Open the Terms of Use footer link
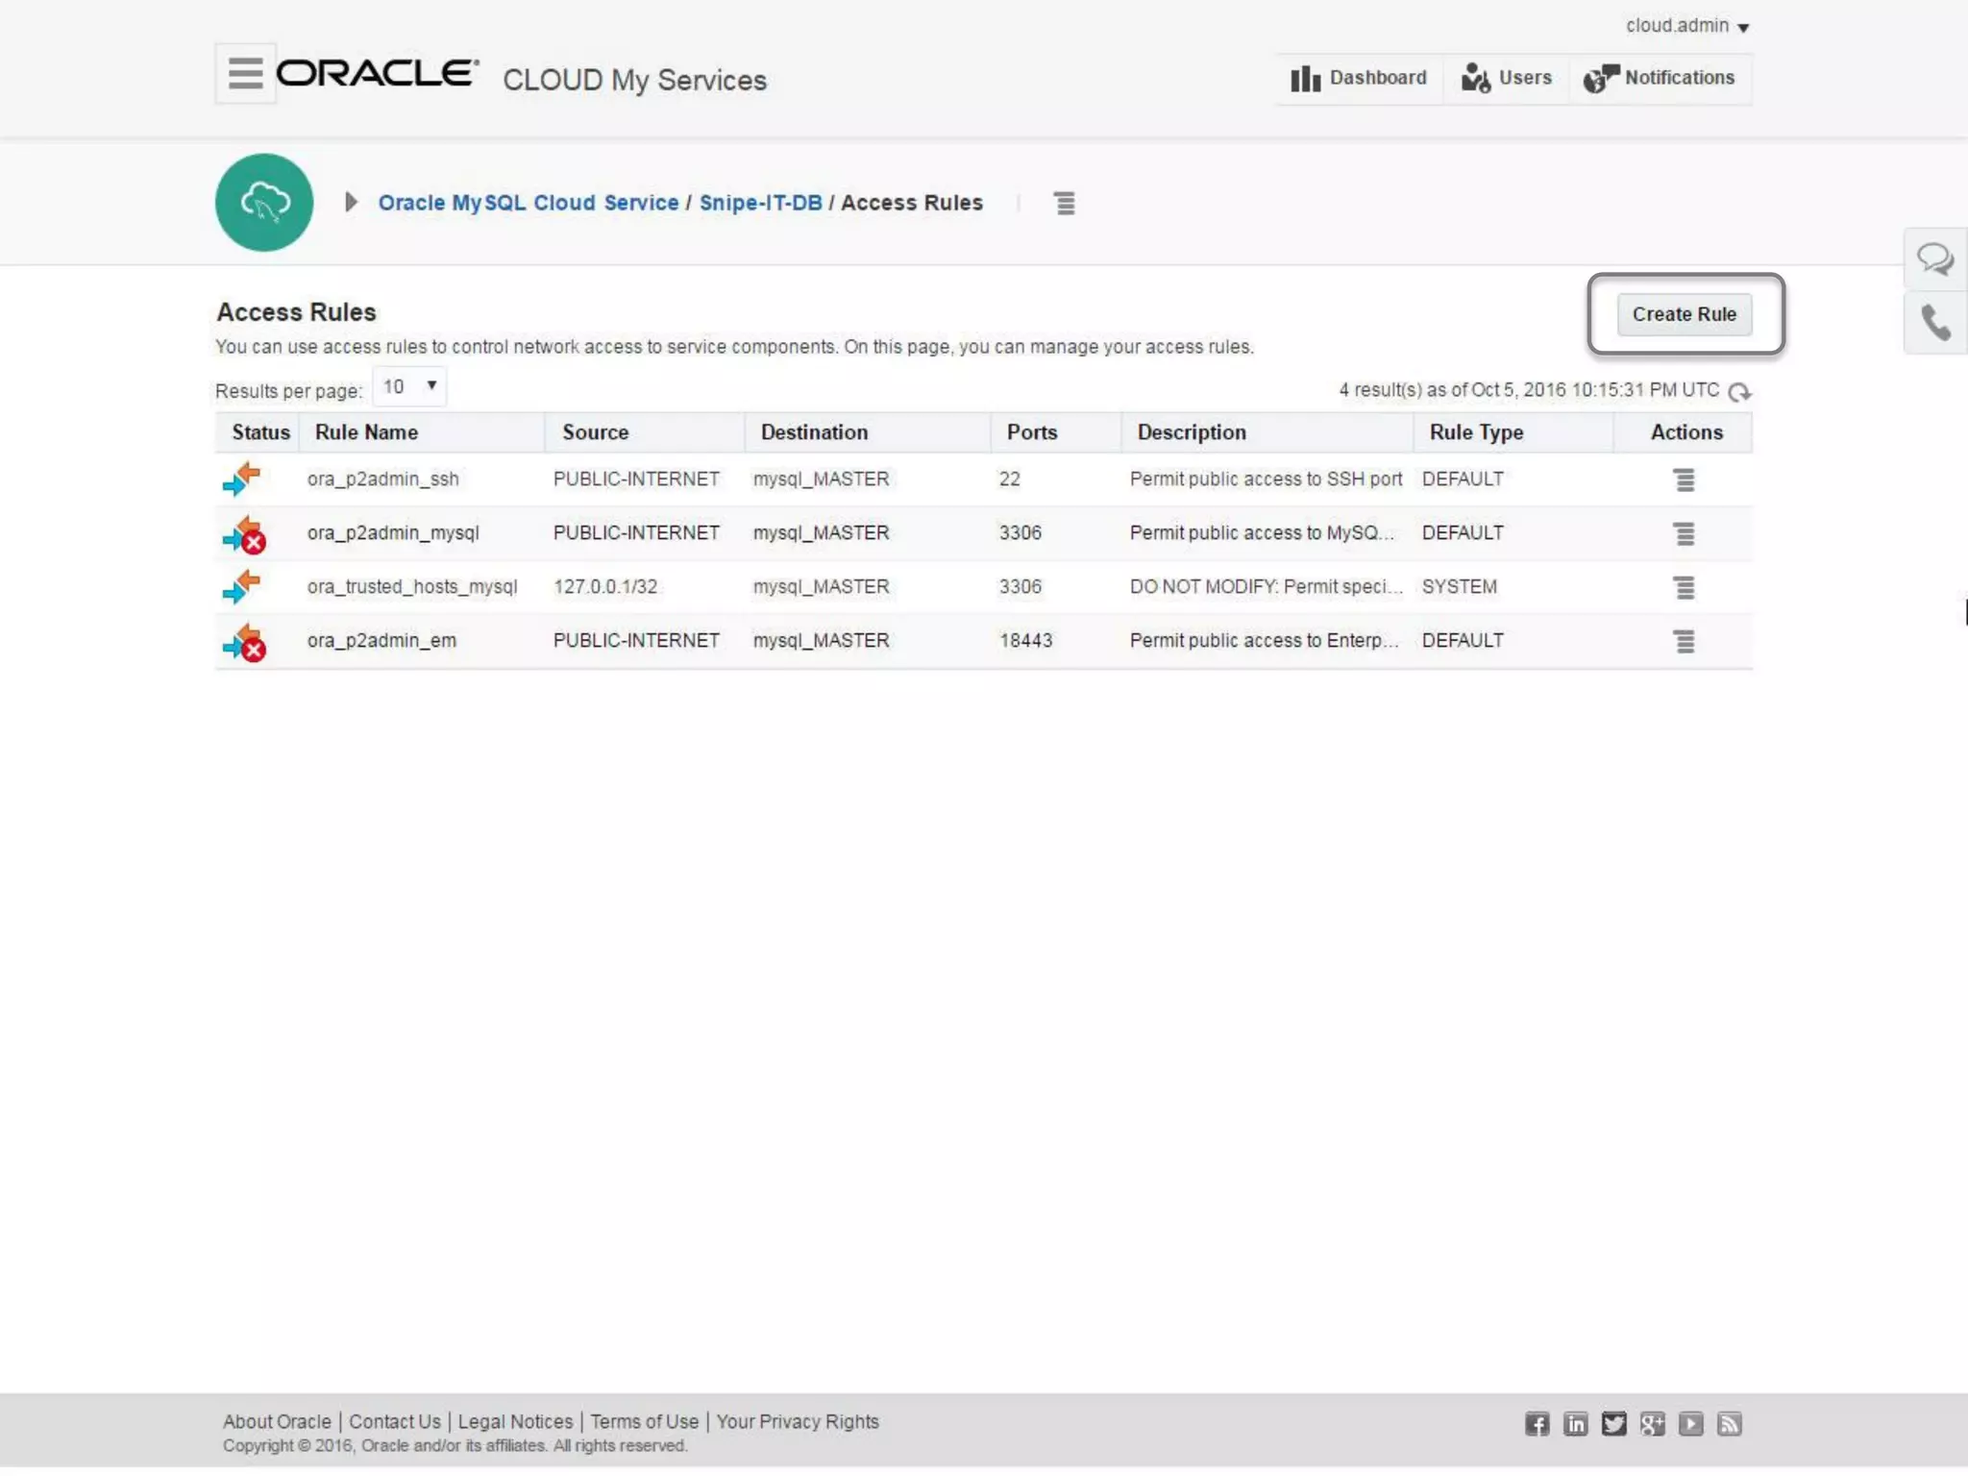The height and width of the screenshot is (1476, 1968). pyautogui.click(x=644, y=1421)
